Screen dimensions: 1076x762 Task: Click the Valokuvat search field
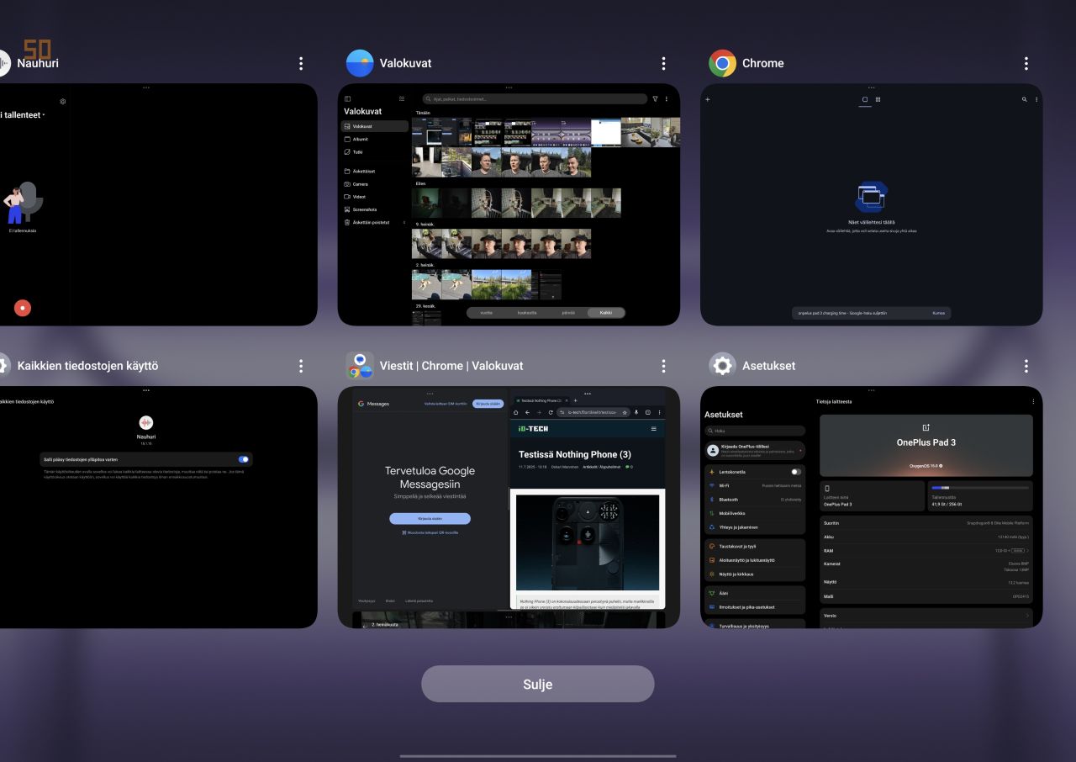[535, 99]
